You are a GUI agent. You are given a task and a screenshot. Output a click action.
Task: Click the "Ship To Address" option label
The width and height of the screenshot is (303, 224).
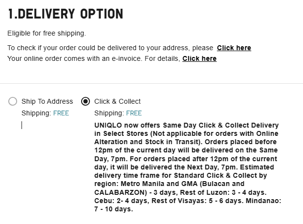click(47, 101)
